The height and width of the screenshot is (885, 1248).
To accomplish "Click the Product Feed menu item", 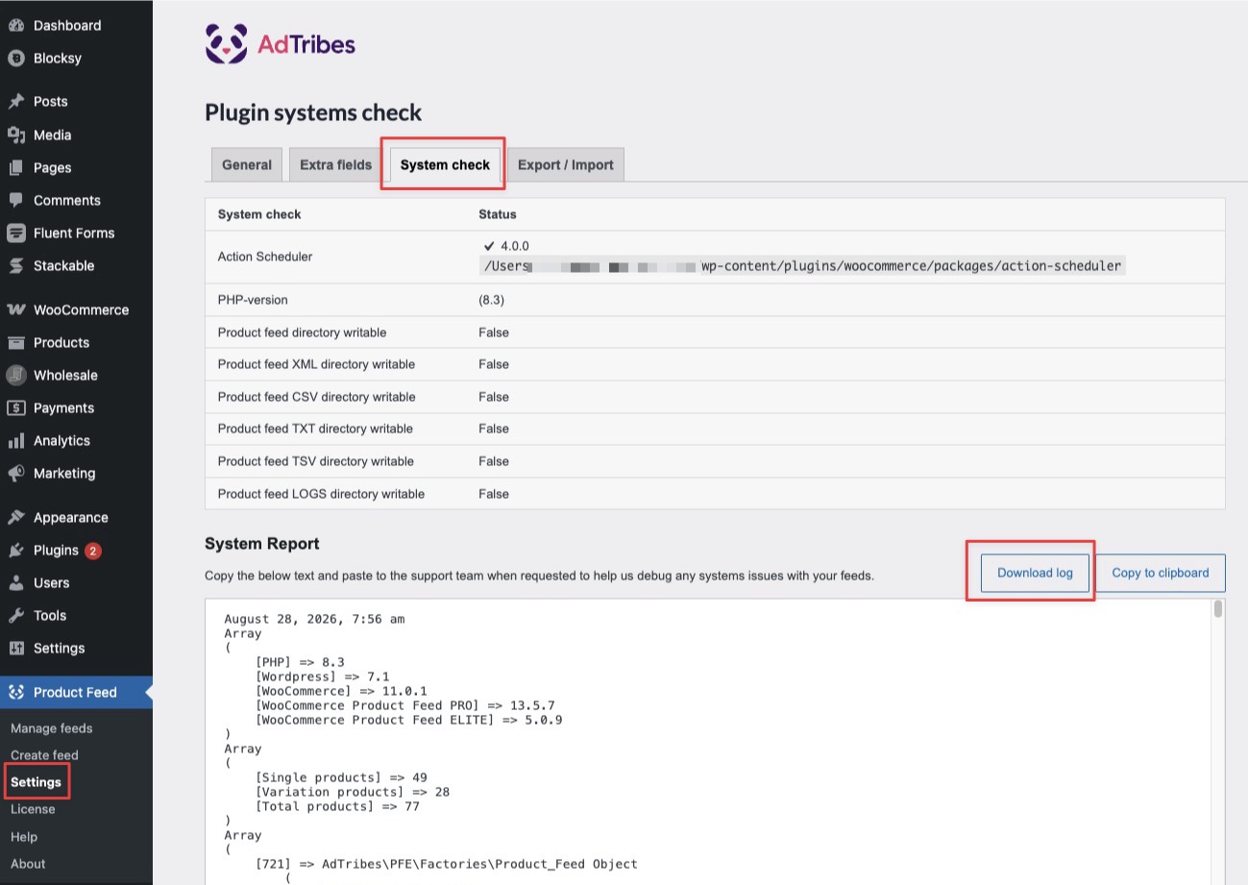I will point(76,692).
